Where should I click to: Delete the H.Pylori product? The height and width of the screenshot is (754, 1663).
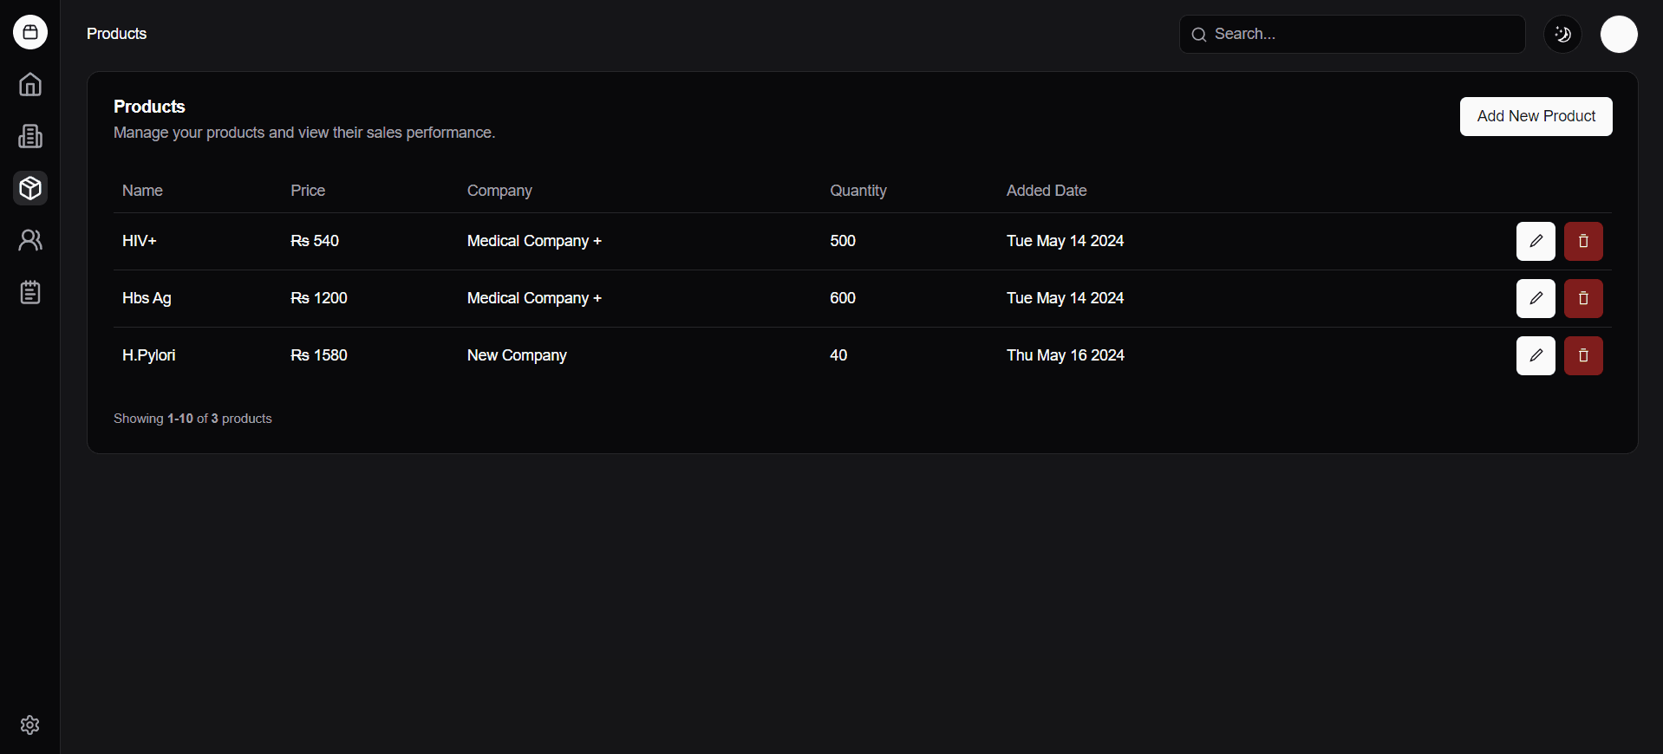pos(1583,355)
